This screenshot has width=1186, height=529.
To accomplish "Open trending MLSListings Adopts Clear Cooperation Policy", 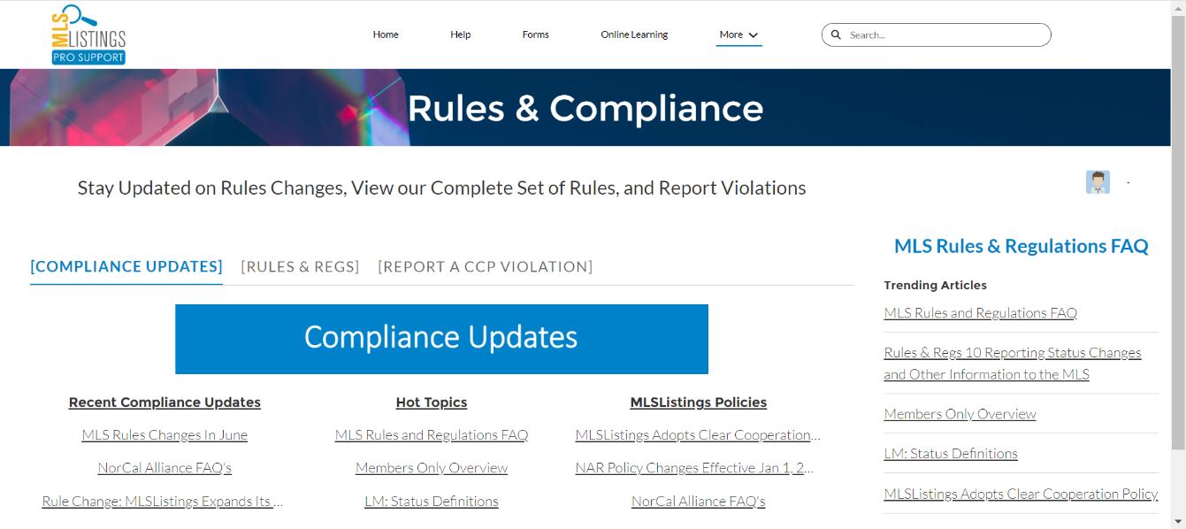I will tap(1021, 494).
